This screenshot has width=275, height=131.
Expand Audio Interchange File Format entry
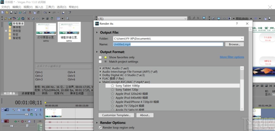(x=100, y=72)
